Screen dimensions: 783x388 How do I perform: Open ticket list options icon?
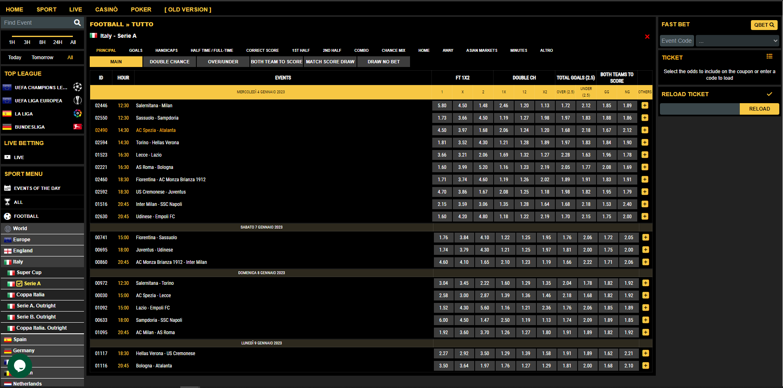769,56
